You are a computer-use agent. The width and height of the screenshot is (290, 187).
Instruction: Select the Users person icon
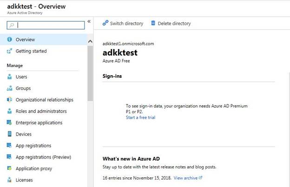9,77
